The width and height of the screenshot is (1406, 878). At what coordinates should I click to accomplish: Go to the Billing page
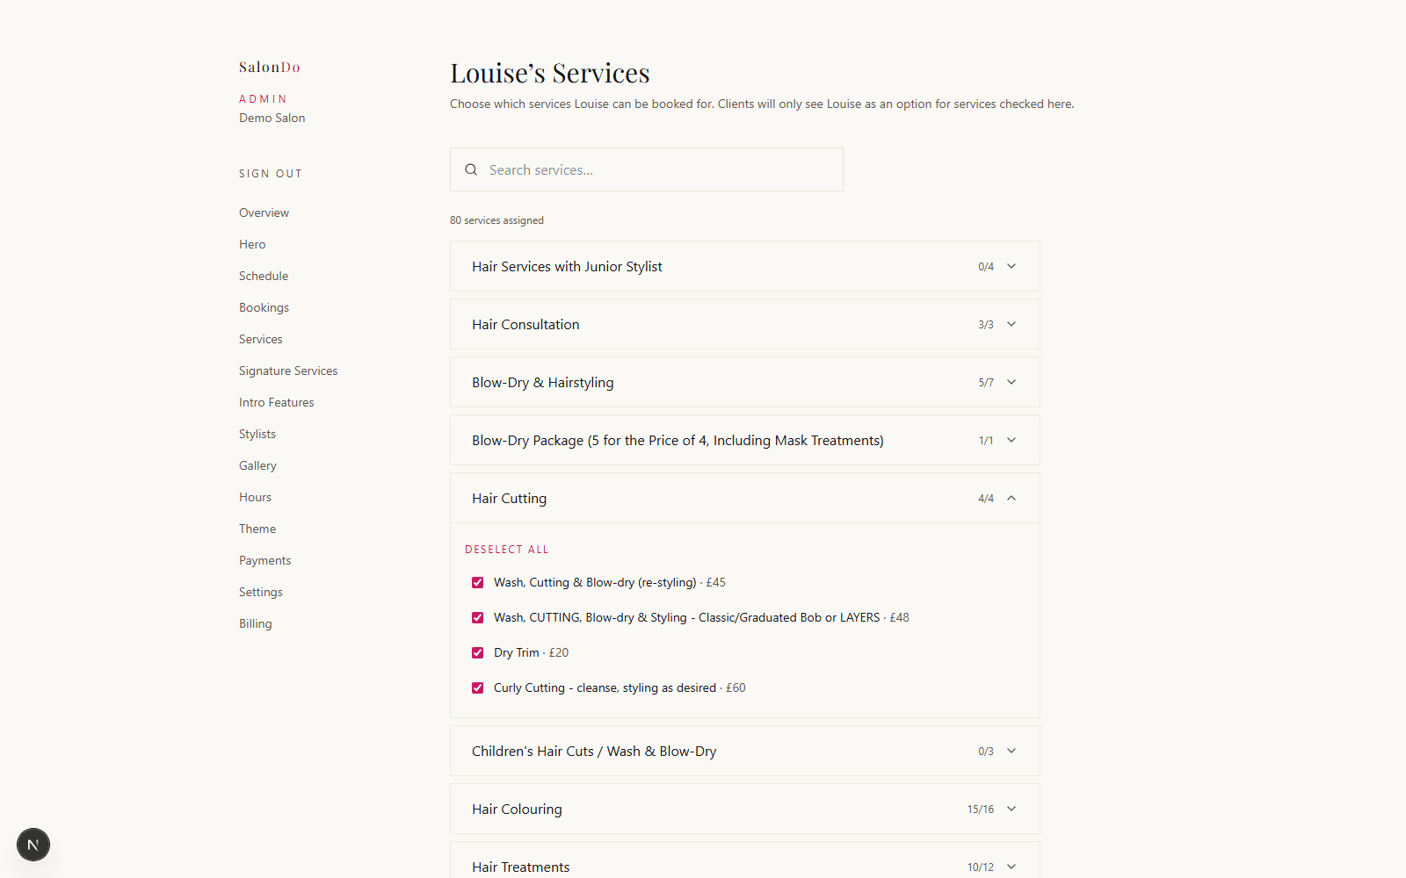(x=256, y=623)
